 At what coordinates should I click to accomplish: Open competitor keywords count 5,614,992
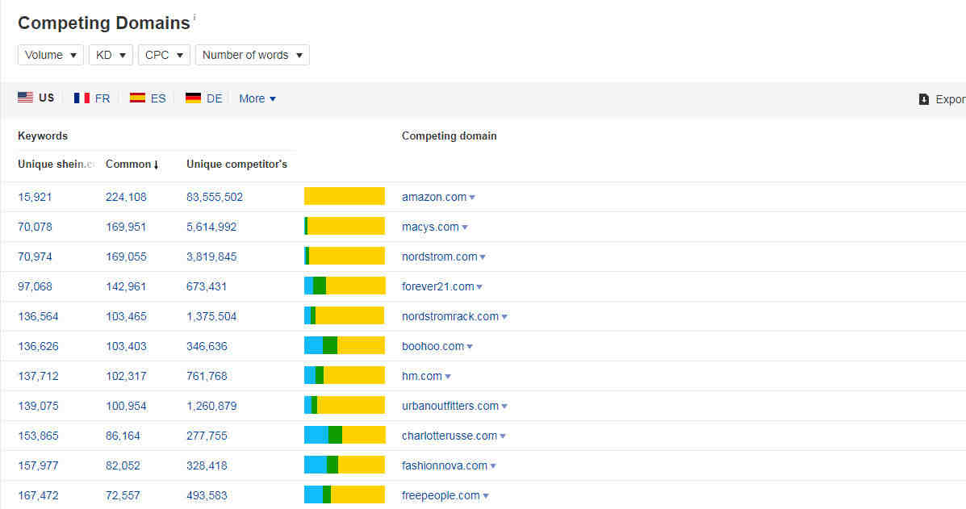(x=211, y=227)
